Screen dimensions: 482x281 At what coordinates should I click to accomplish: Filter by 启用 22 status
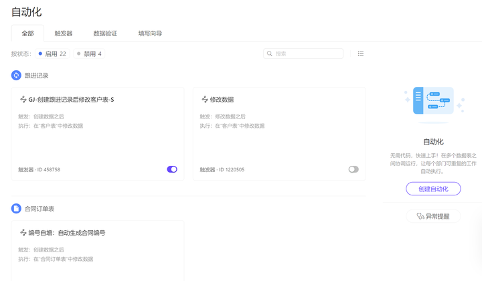(x=52, y=54)
